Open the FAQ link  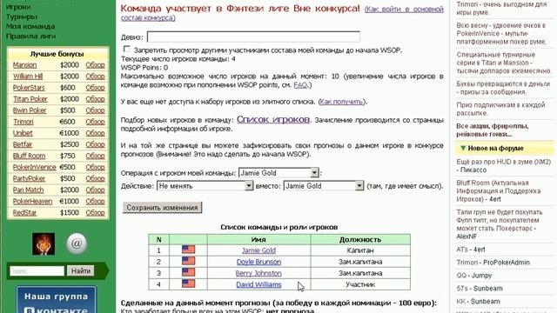point(300,85)
